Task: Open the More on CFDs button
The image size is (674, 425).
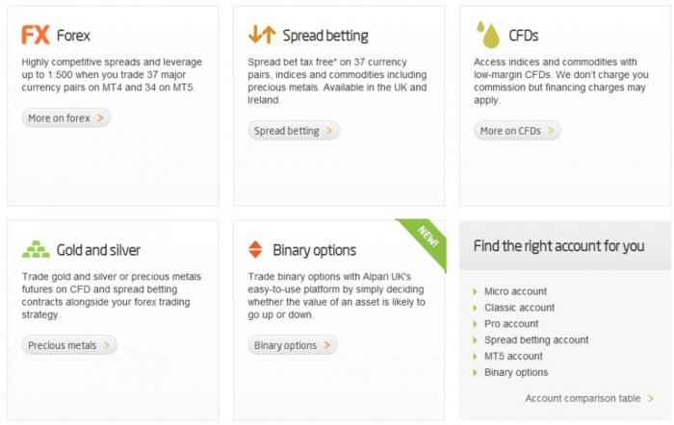Action: pyautogui.click(x=517, y=131)
